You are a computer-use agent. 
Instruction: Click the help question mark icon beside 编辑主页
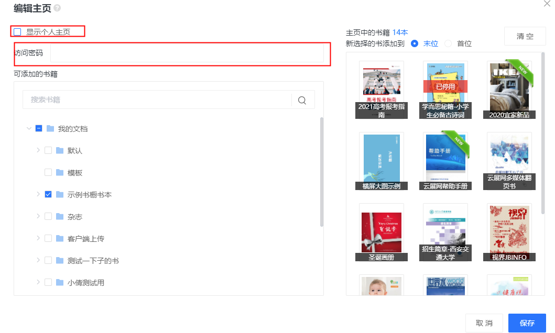[57, 8]
